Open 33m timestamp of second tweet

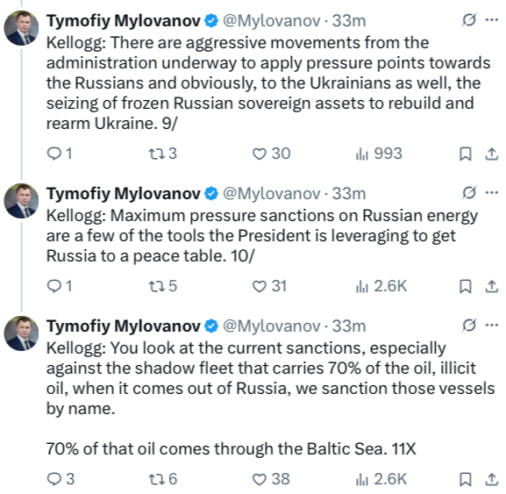pyautogui.click(x=349, y=194)
